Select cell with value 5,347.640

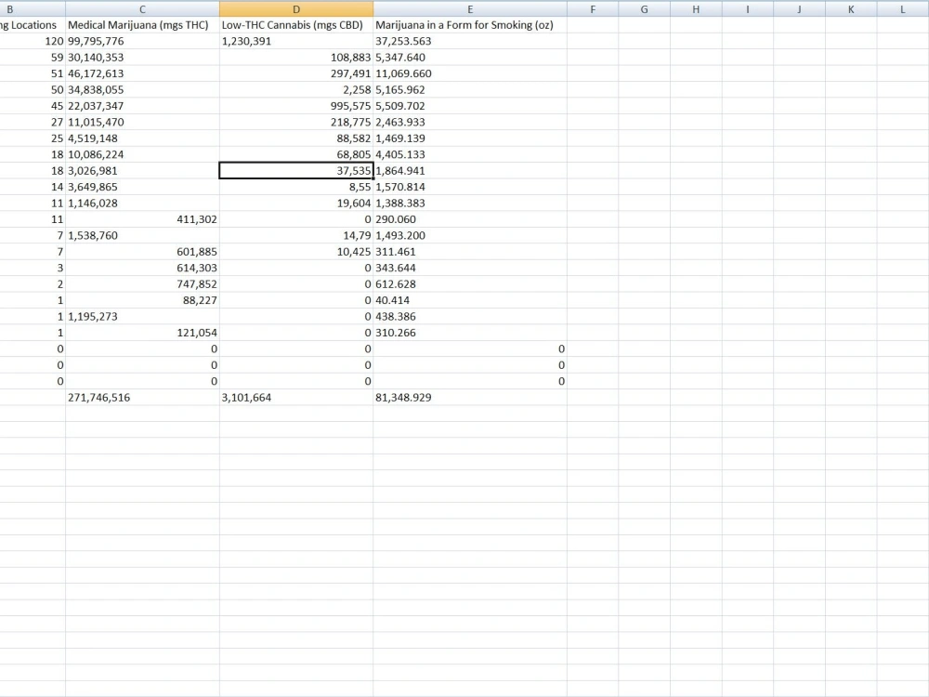[x=470, y=58]
